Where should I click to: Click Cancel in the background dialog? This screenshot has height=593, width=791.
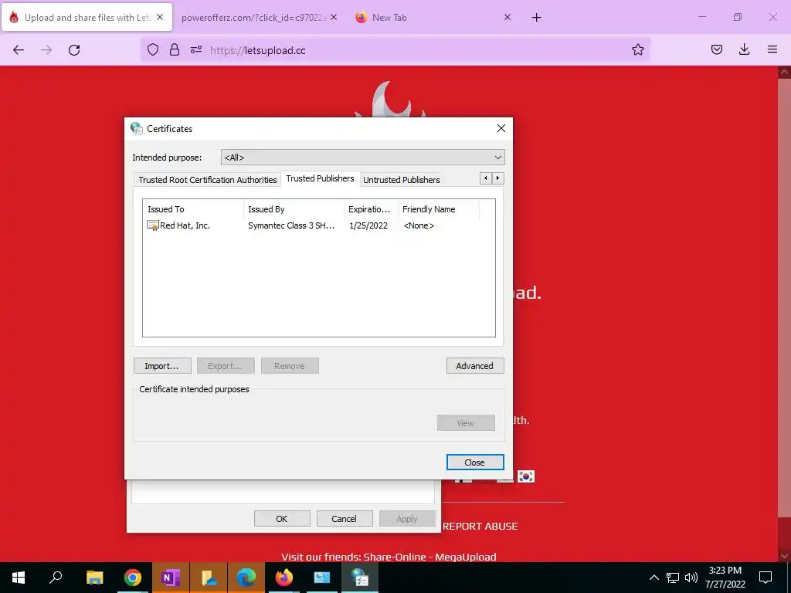pyautogui.click(x=344, y=519)
